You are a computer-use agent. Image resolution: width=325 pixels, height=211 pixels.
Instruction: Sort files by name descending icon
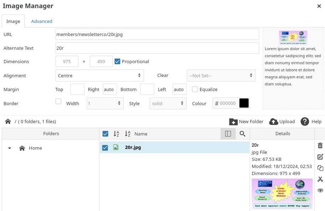click(x=127, y=134)
